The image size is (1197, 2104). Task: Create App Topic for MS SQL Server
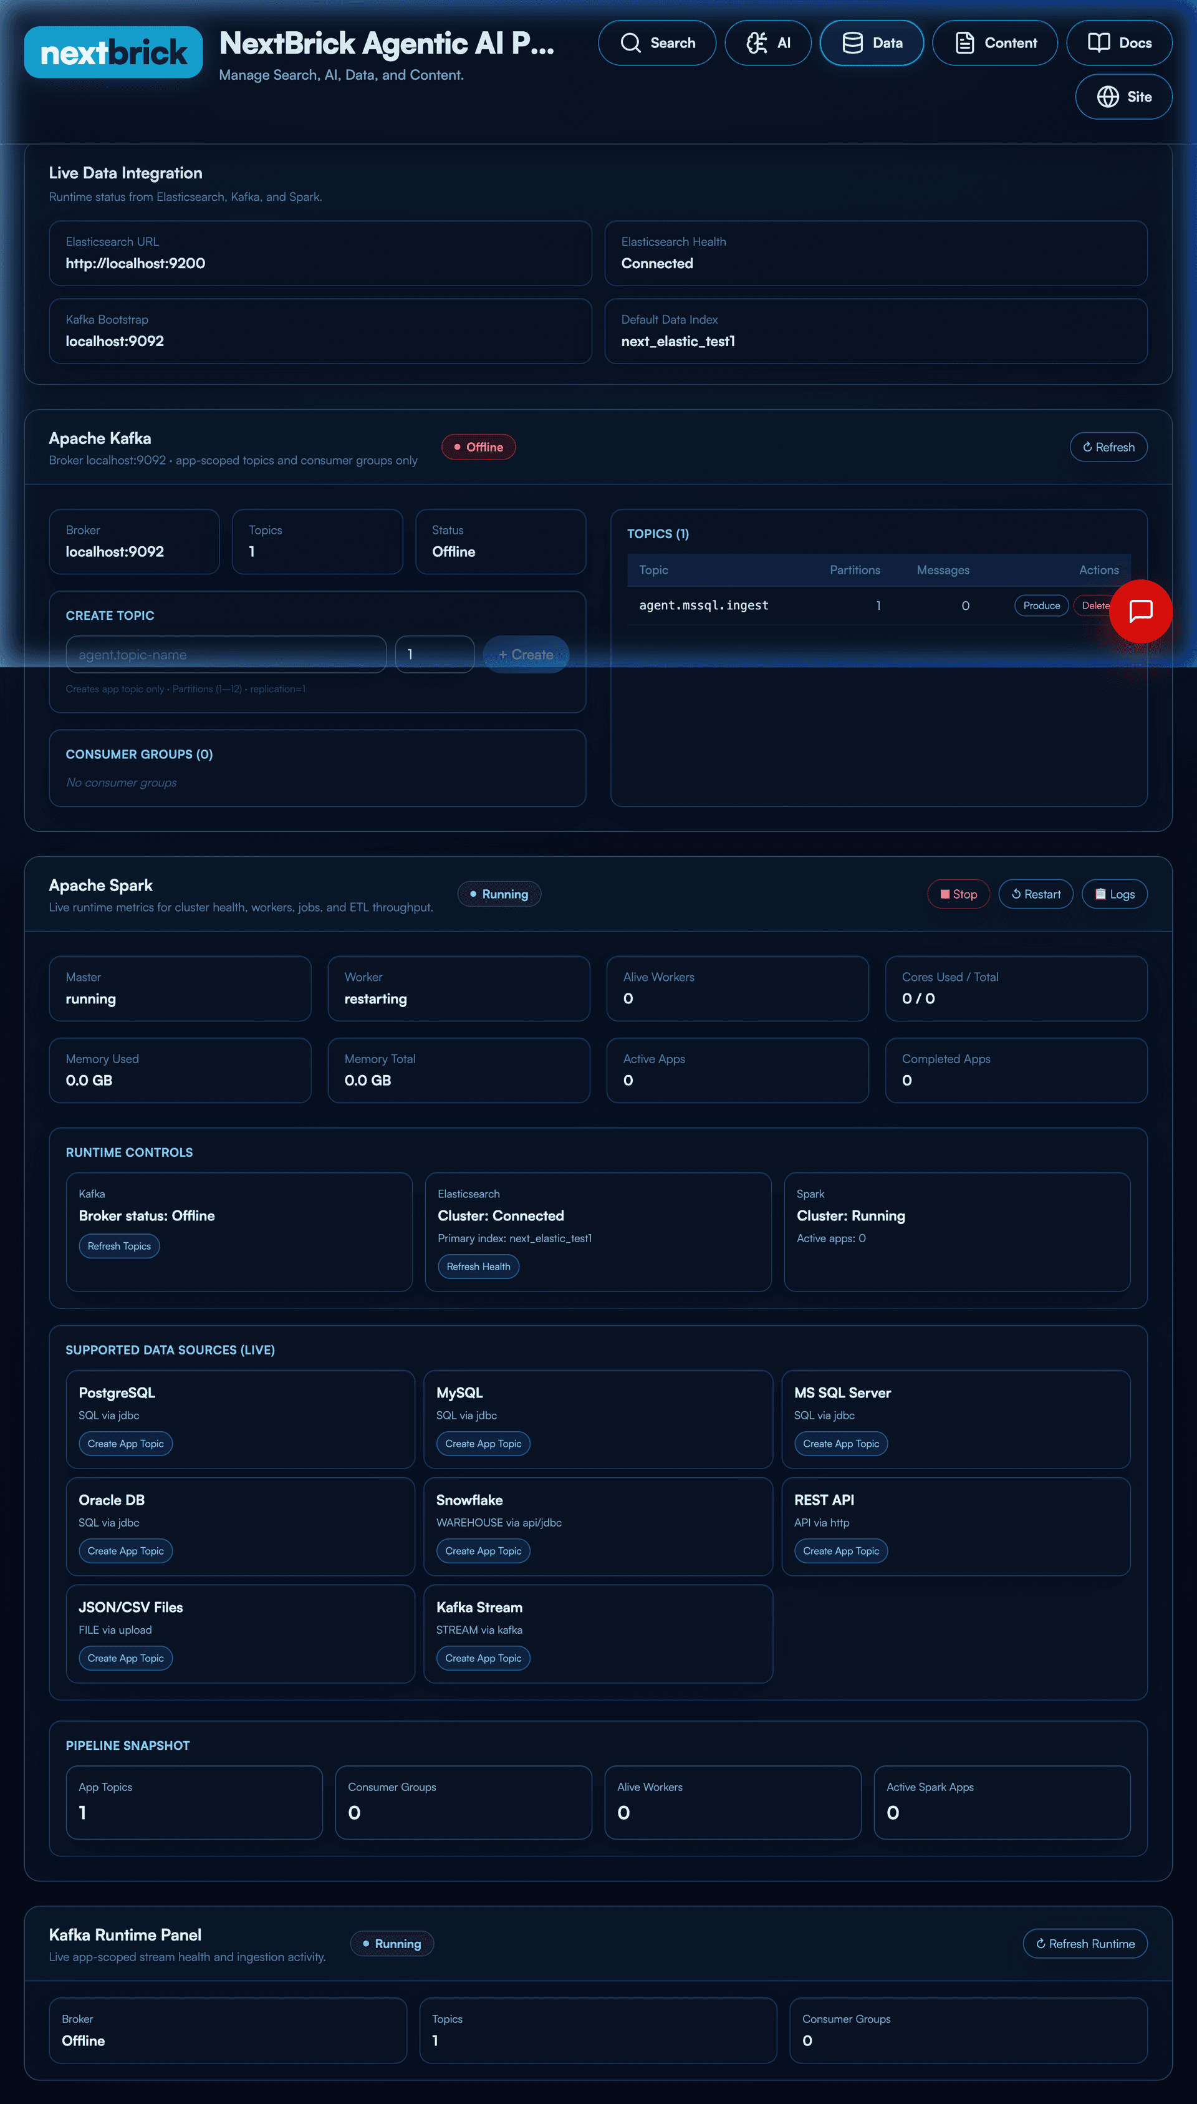pyautogui.click(x=841, y=1445)
